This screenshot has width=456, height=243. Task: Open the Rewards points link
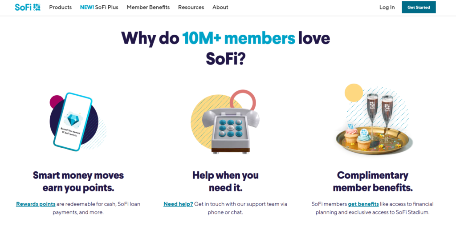[x=36, y=204]
